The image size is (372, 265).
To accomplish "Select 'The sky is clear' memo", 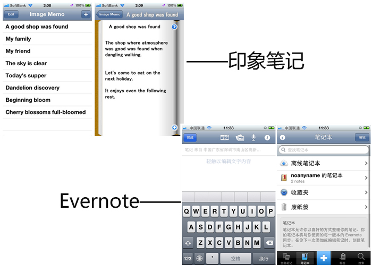I will click(47, 64).
